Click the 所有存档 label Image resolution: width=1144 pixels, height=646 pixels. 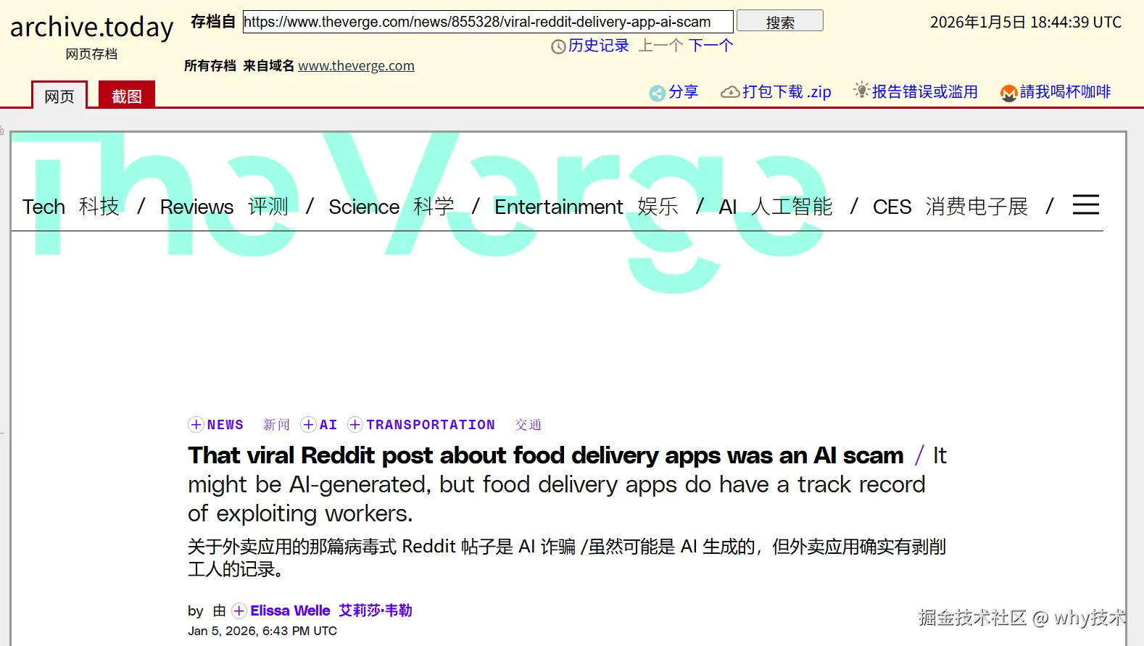[x=210, y=66]
